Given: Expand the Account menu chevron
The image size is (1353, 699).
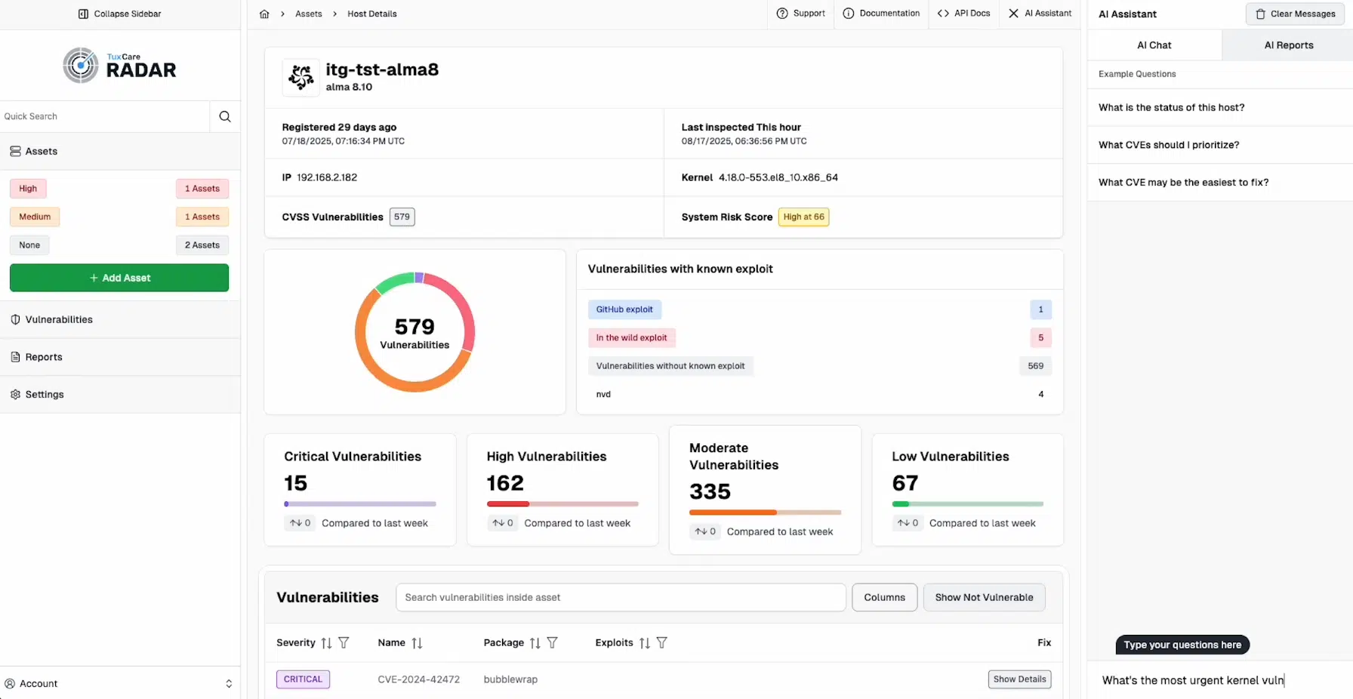Looking at the screenshot, I should coord(229,684).
